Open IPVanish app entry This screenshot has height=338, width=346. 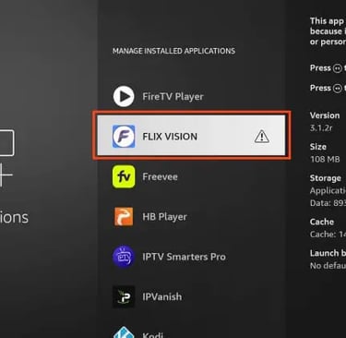pyautogui.click(x=192, y=296)
